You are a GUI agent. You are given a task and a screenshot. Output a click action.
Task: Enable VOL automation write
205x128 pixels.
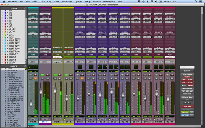coord(184,80)
